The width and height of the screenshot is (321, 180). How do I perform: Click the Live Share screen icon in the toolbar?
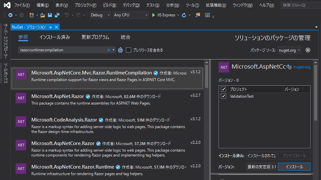(207, 15)
